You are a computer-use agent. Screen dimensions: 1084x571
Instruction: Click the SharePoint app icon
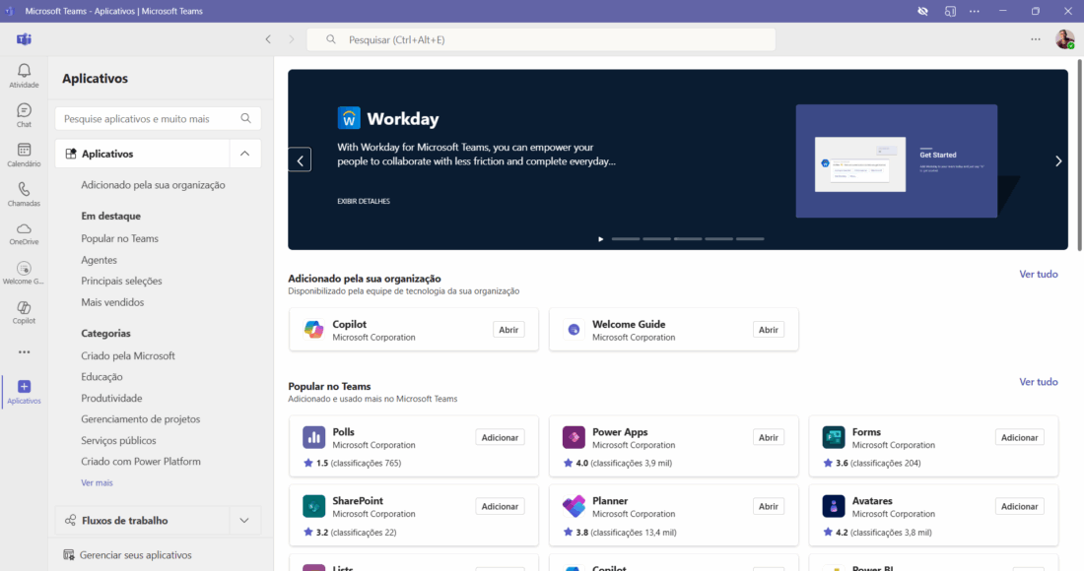(313, 506)
